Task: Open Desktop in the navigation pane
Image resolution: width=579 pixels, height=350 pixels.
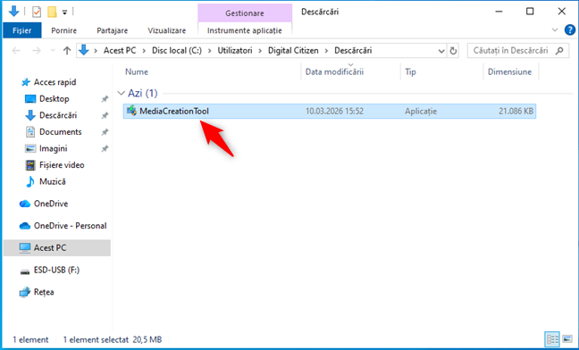Action: tap(54, 99)
